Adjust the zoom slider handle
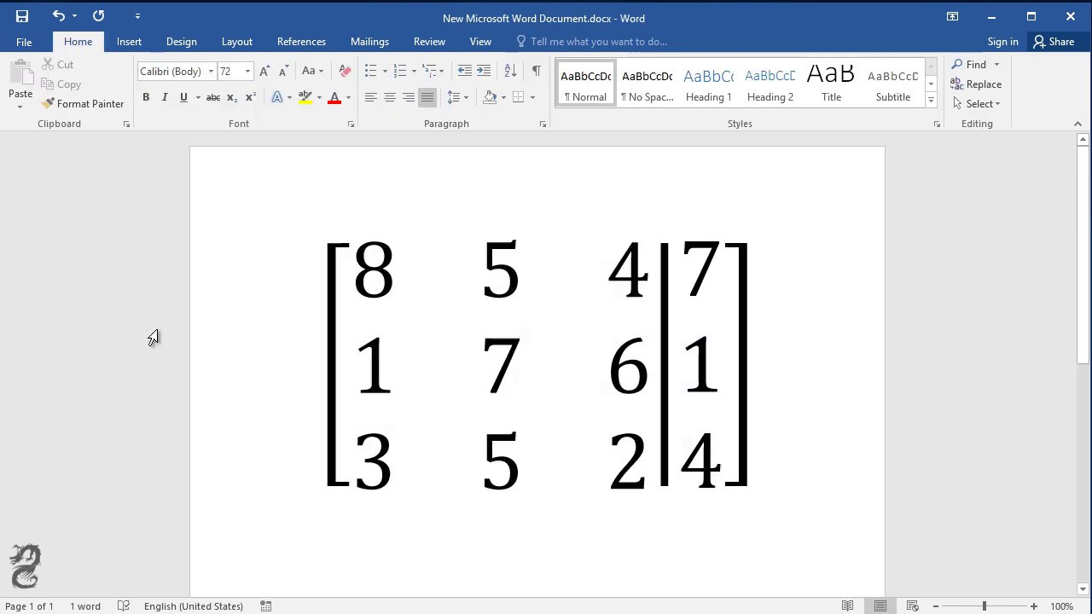This screenshot has width=1092, height=614. (985, 606)
